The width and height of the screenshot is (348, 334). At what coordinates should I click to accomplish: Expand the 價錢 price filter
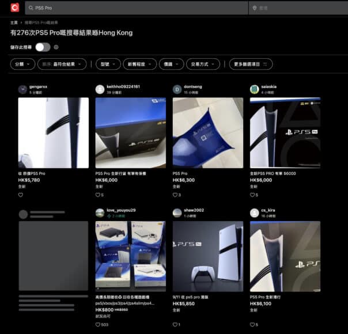tap(171, 64)
